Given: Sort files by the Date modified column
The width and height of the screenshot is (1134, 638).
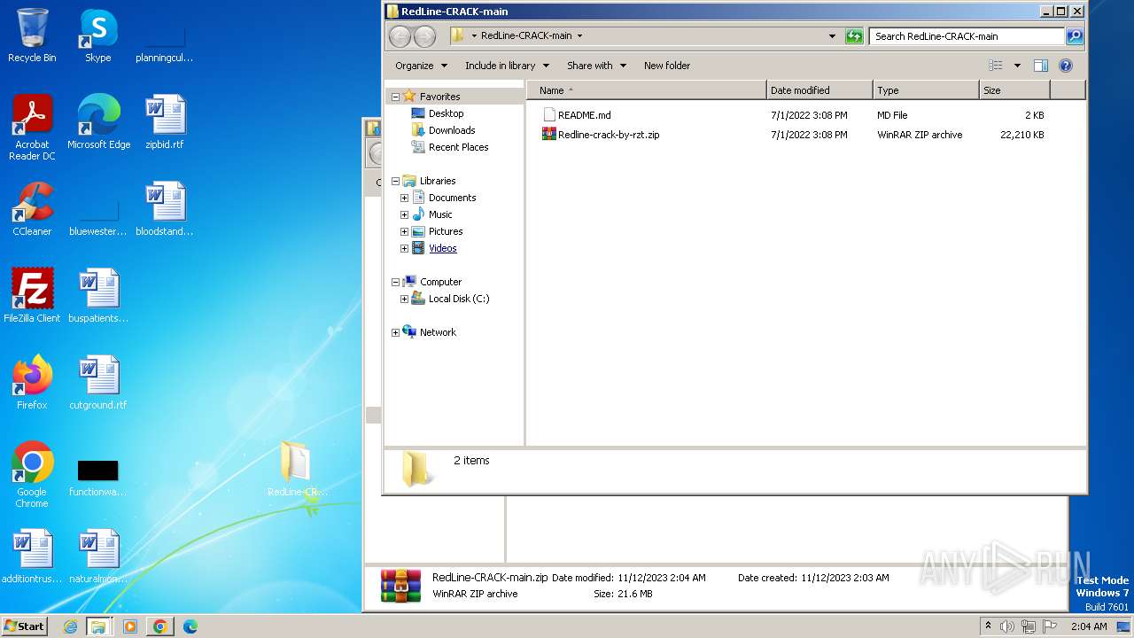Looking at the screenshot, I should (819, 90).
